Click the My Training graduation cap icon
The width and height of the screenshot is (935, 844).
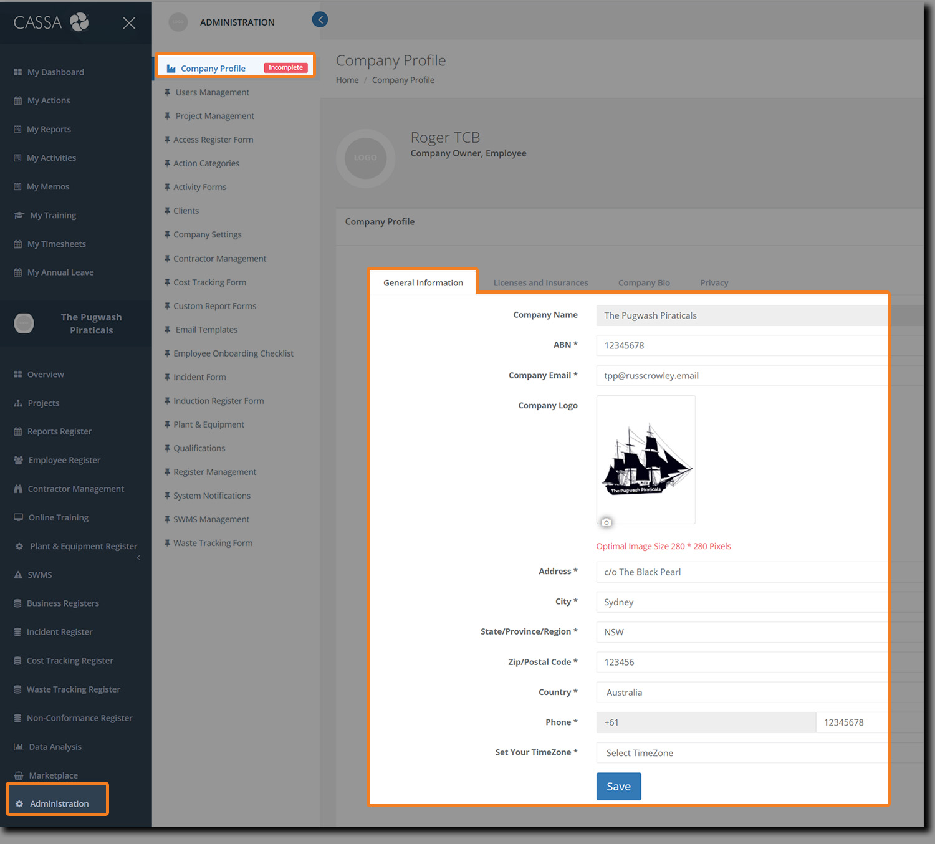coord(19,216)
